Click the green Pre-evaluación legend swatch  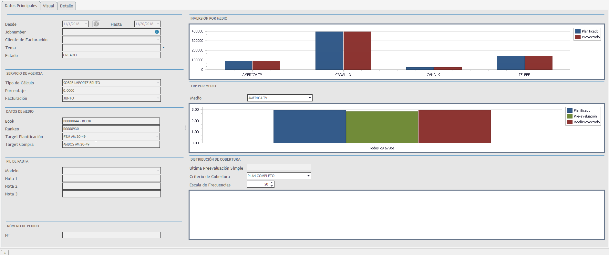pyautogui.click(x=570, y=116)
